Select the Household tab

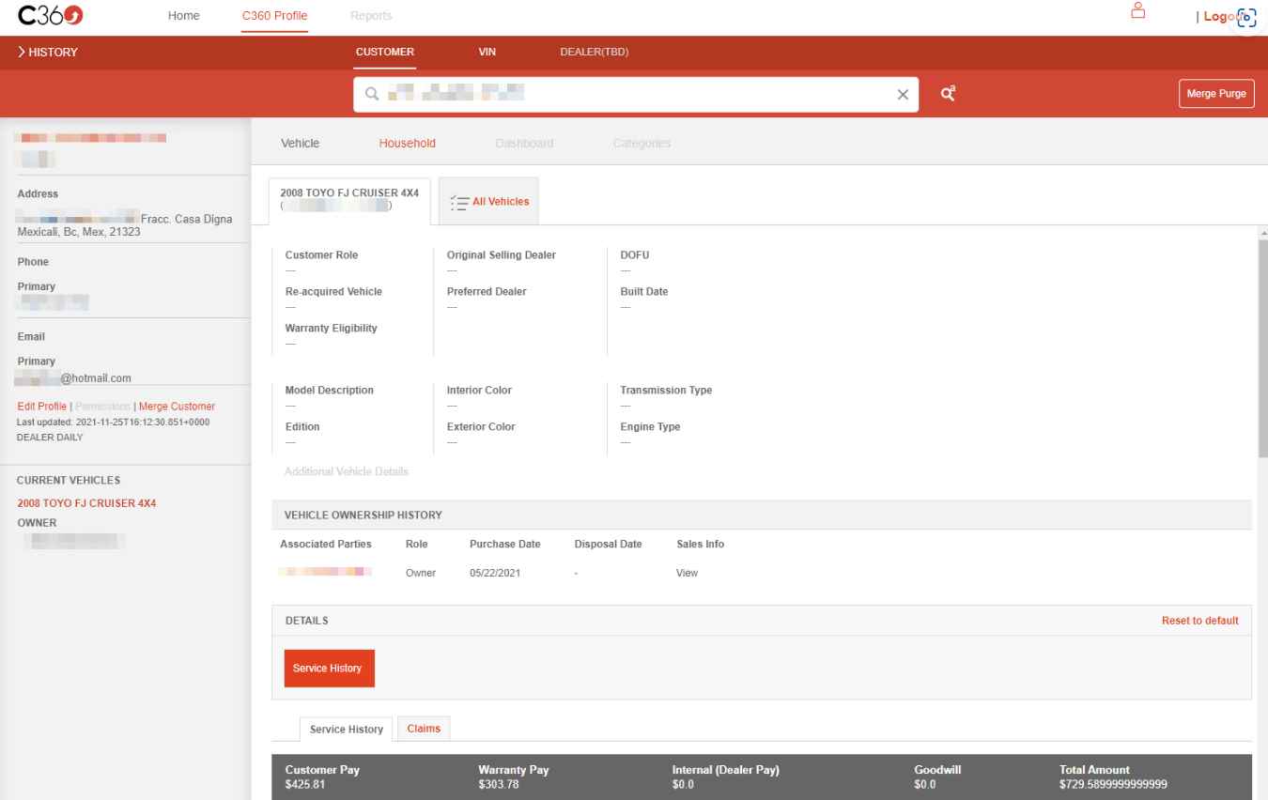[407, 144]
